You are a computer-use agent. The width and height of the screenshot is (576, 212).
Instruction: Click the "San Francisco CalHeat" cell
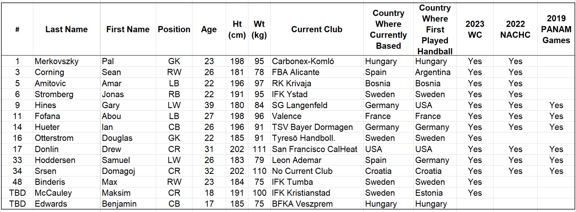pos(314,149)
